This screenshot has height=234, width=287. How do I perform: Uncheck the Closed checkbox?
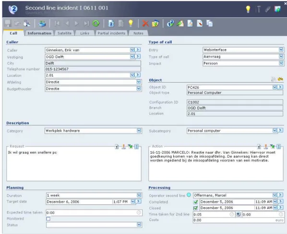pyautogui.click(x=195, y=208)
